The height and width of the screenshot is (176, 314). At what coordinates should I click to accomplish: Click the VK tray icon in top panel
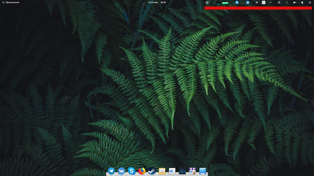coord(248,2)
